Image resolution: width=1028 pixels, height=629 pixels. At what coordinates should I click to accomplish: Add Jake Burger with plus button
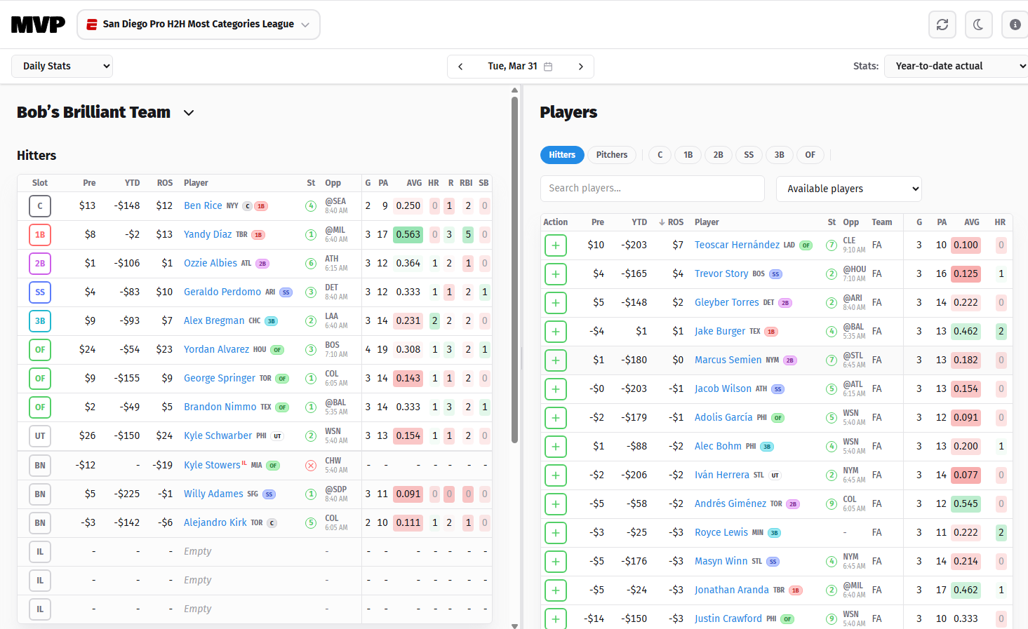(x=555, y=332)
